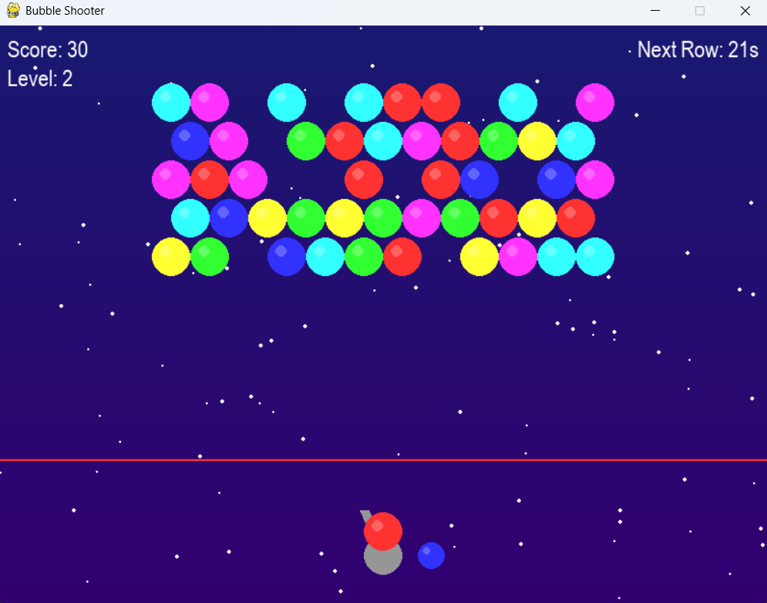Click the red bubble loaded in the shooter
The image size is (767, 603).
coord(383,531)
